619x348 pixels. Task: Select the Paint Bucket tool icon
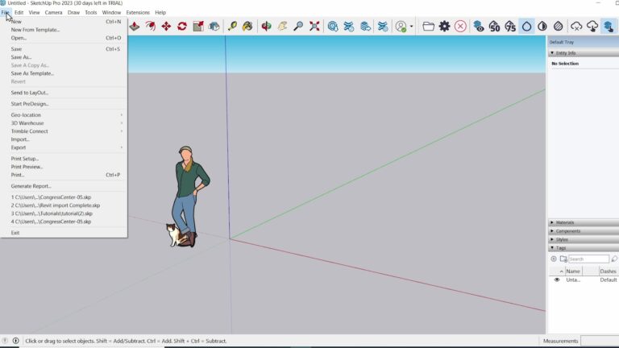pos(247,27)
